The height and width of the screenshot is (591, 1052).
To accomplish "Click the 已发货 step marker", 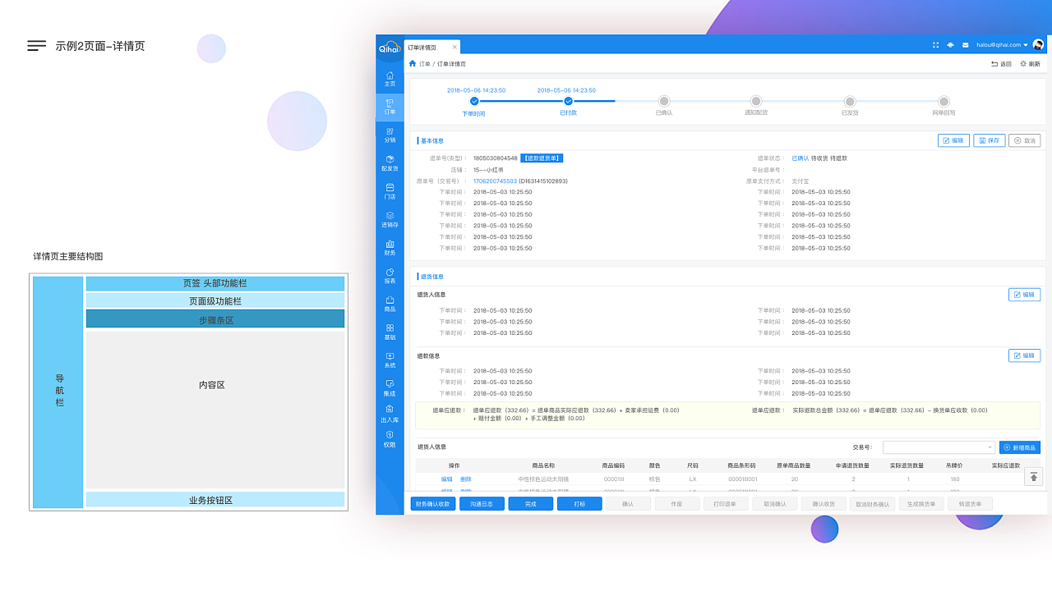I will [x=850, y=101].
